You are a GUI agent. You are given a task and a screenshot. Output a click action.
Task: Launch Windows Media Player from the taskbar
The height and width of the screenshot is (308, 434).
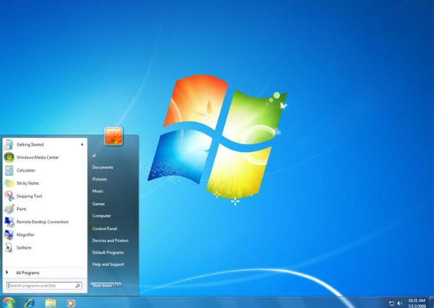(71, 303)
